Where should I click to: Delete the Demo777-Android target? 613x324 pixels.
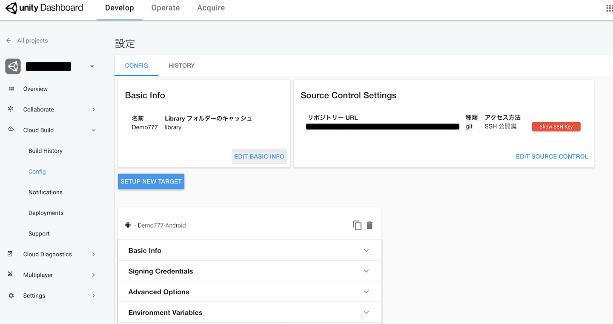pos(370,225)
